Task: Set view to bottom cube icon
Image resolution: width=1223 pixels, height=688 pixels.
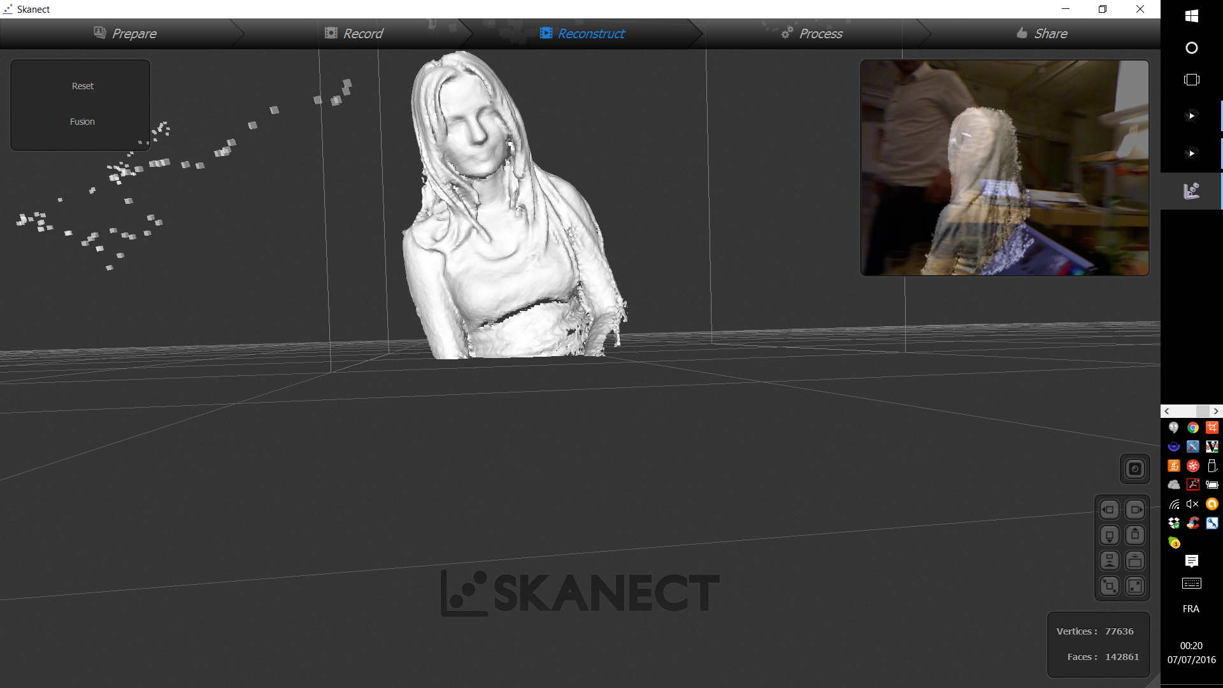Action: pyautogui.click(x=1109, y=535)
